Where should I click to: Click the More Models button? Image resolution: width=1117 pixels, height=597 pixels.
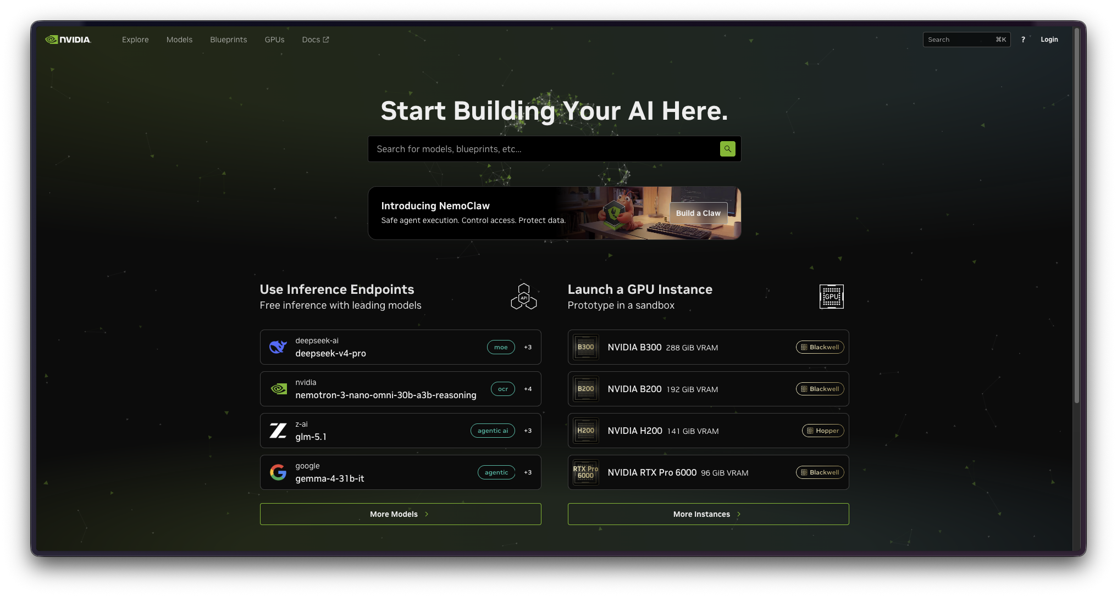tap(400, 514)
